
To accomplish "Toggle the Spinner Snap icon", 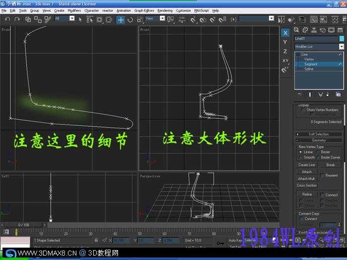I will [x=222, y=20].
